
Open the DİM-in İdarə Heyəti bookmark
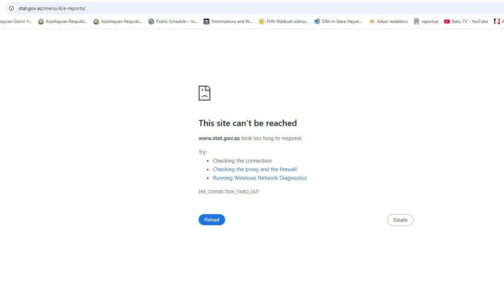tap(339, 21)
